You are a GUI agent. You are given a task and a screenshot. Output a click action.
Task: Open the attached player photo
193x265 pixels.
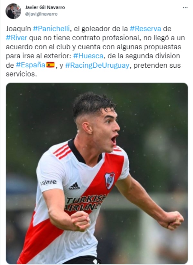click(97, 173)
